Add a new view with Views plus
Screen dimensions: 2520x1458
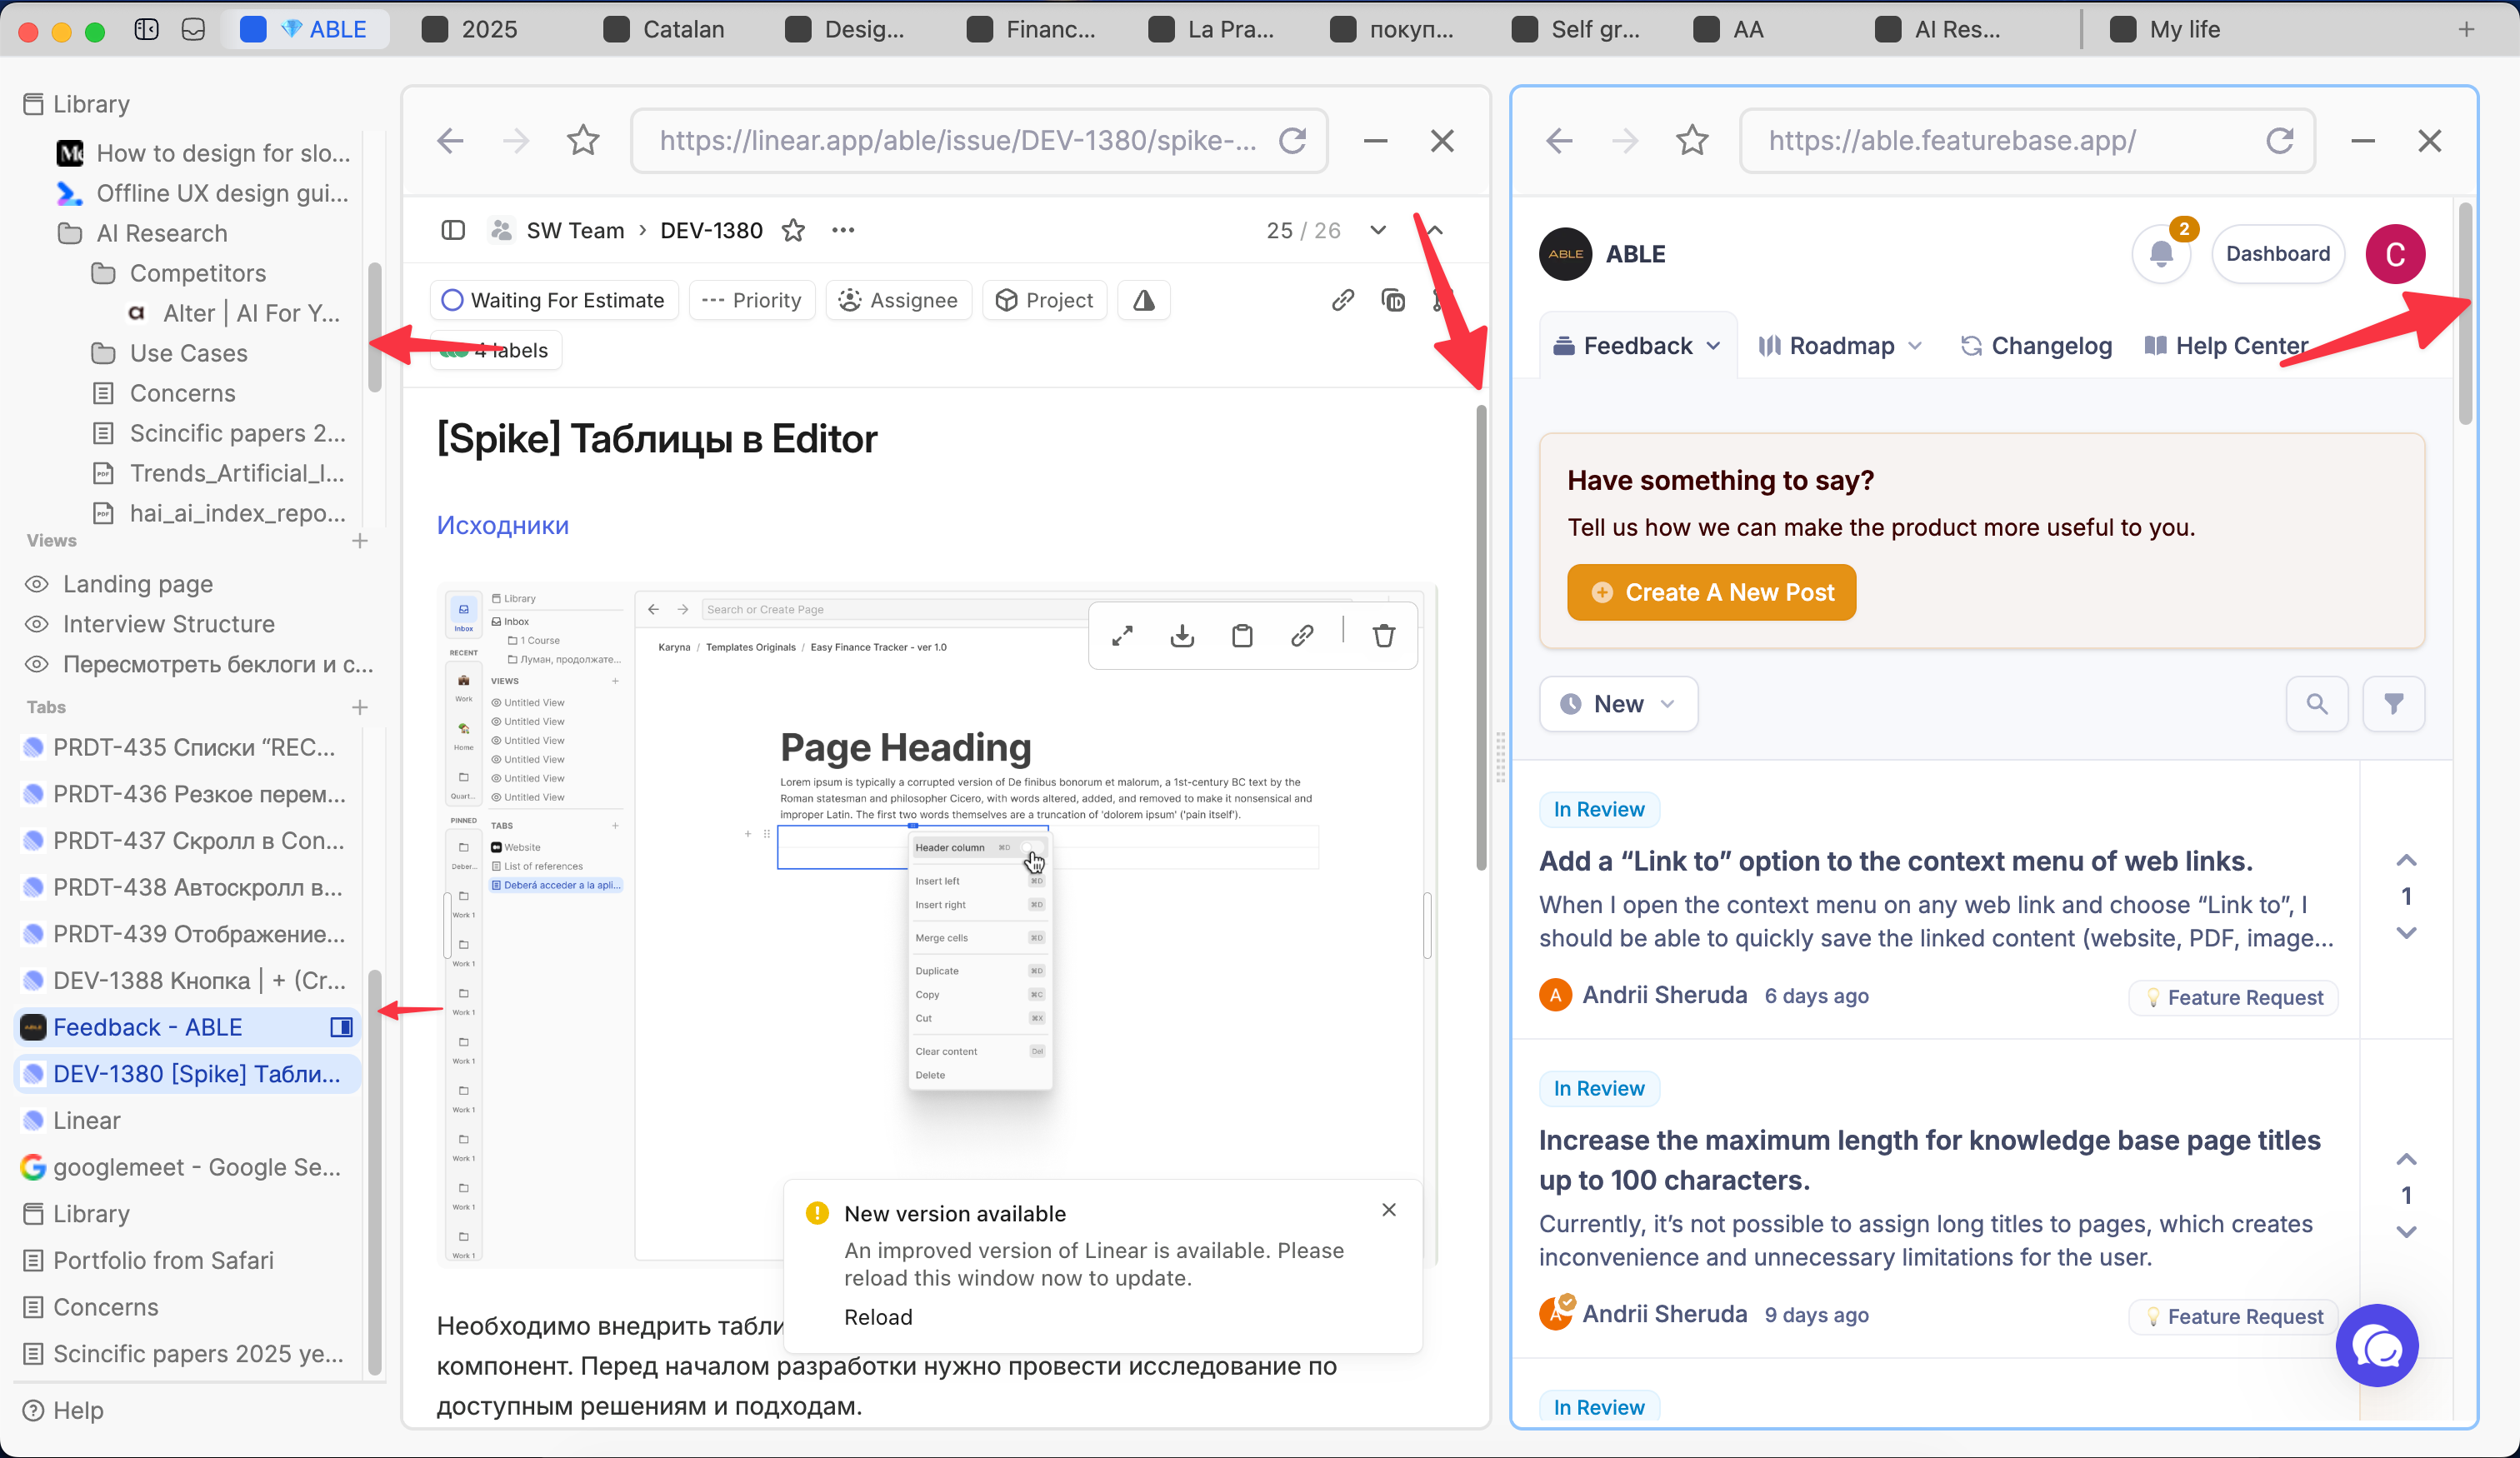[360, 541]
